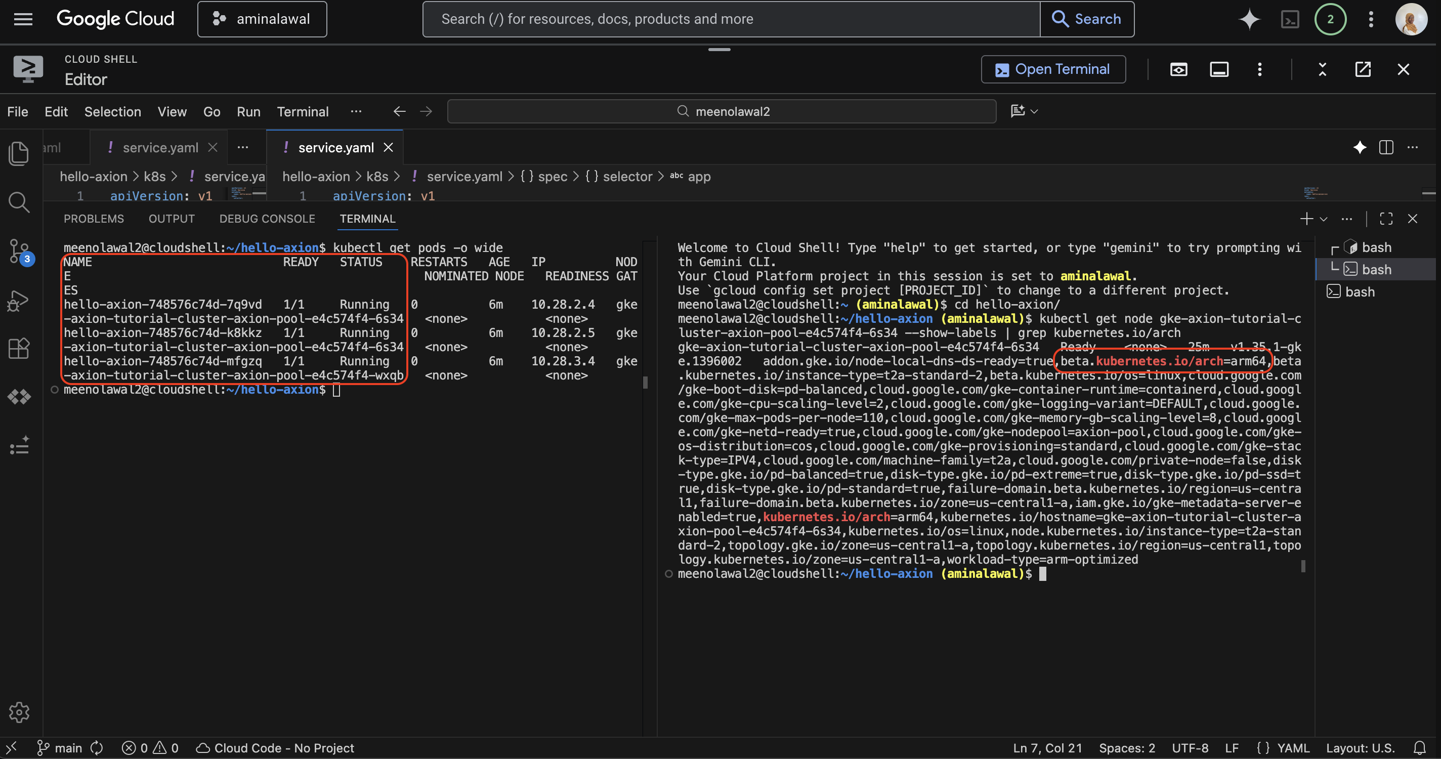Open Extensions view in activity bar
This screenshot has height=759, width=1441.
19,349
